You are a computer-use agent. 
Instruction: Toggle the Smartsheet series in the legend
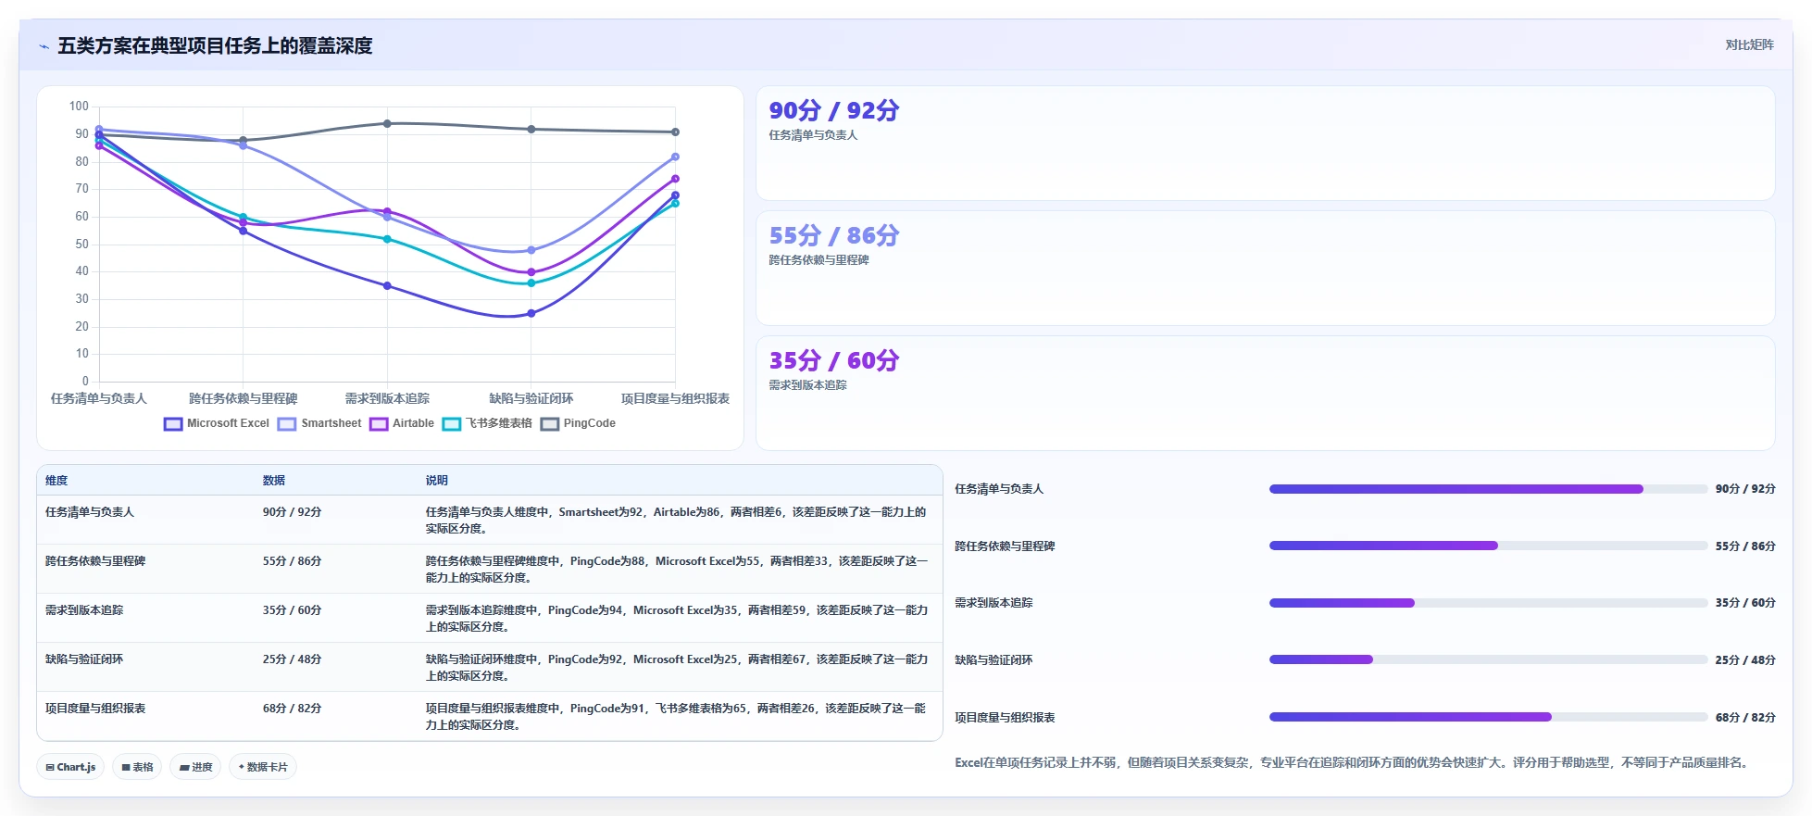point(319,423)
